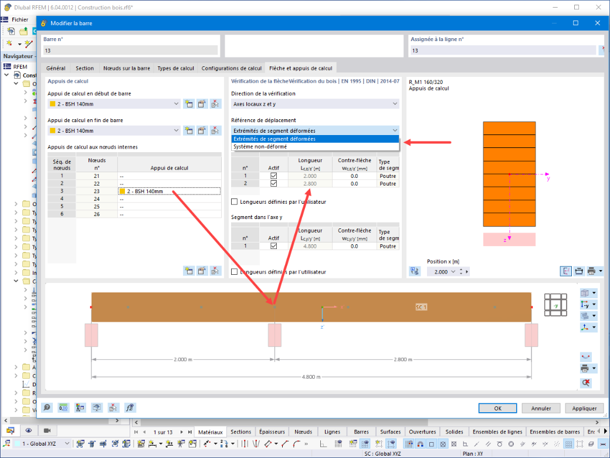
Task: Enable user-defined lengths above 'Segment dans l'axe y'
Action: coord(234,202)
